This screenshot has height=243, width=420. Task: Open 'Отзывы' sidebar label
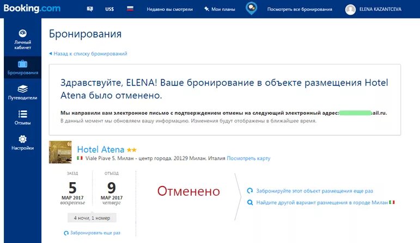23,123
